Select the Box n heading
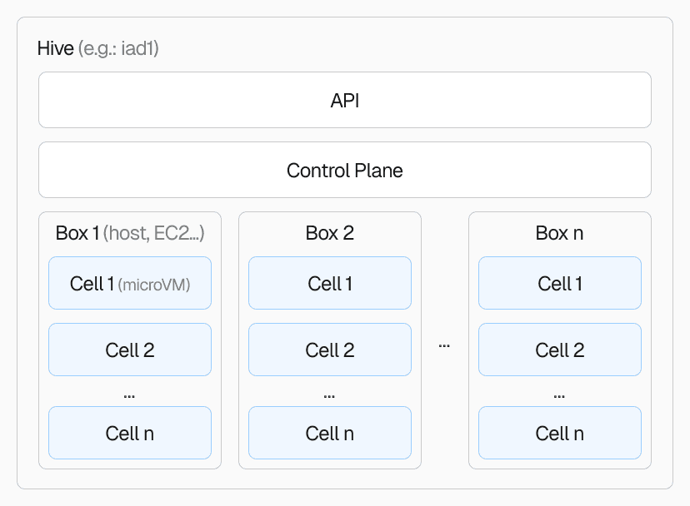Screen dimensions: 690x506 559,233
